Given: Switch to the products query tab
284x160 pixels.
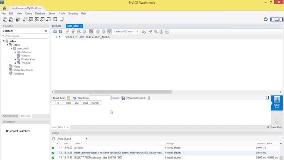Looking at the screenshot, I should click(x=56, y=26).
